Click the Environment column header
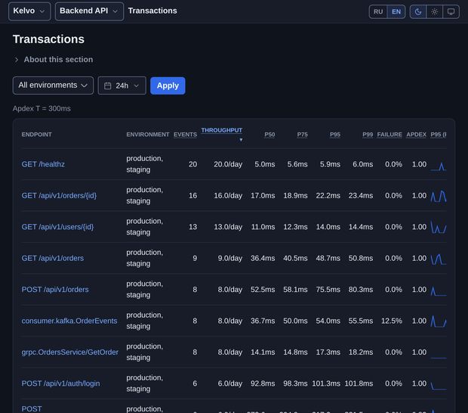 click(148, 135)
